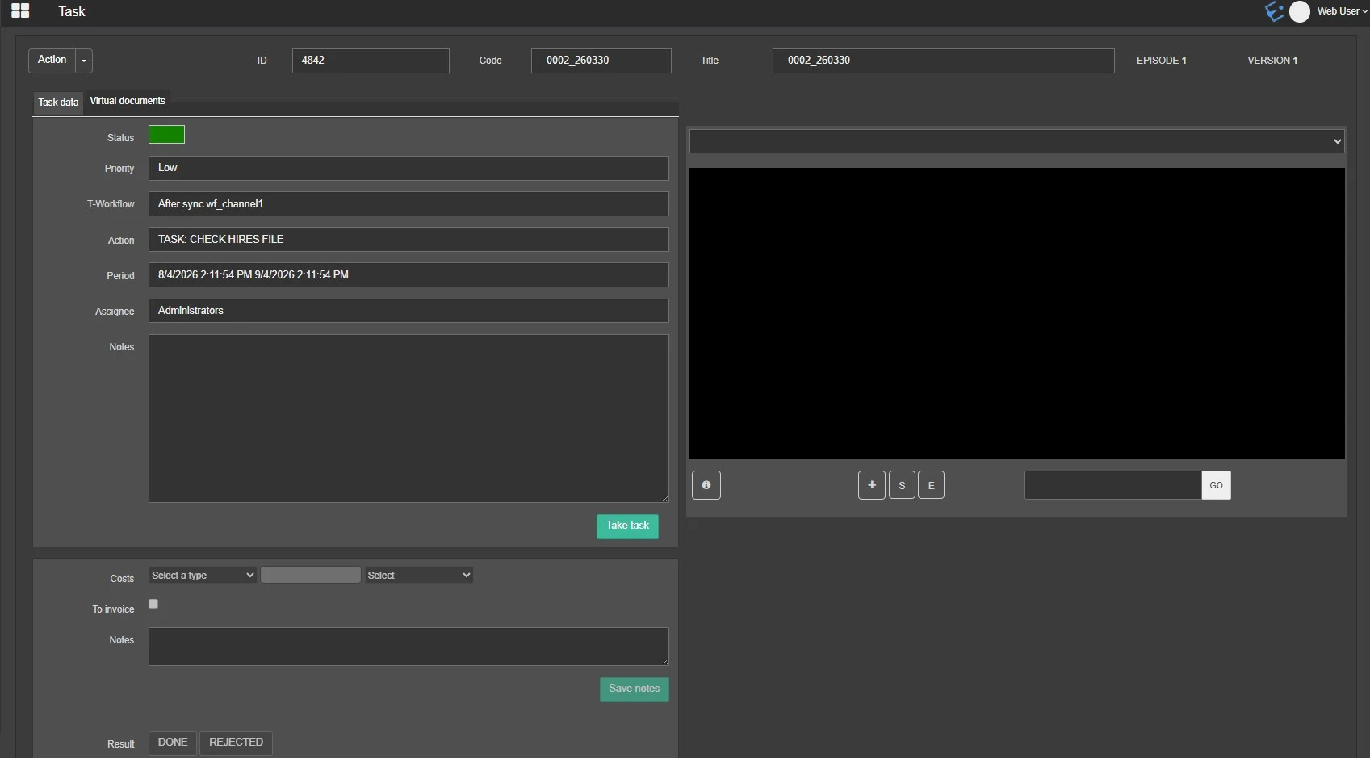Click the E marker button

931,485
